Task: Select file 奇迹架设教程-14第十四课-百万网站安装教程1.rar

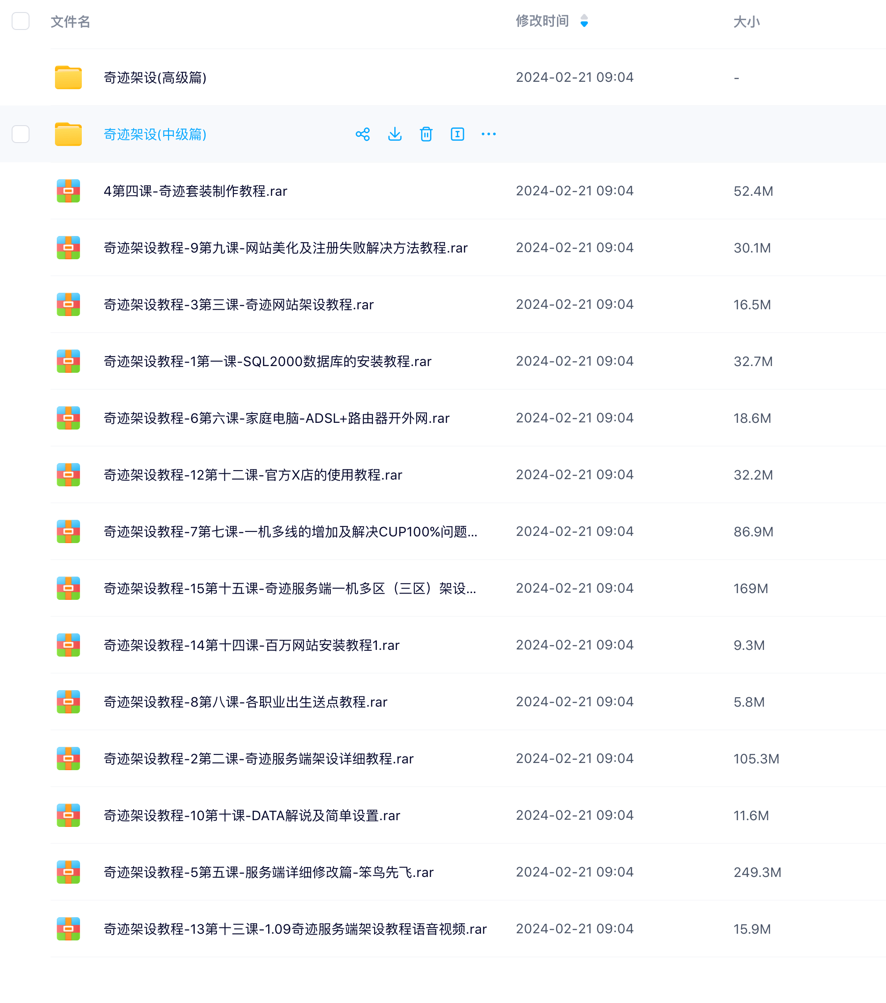Action: tap(251, 645)
